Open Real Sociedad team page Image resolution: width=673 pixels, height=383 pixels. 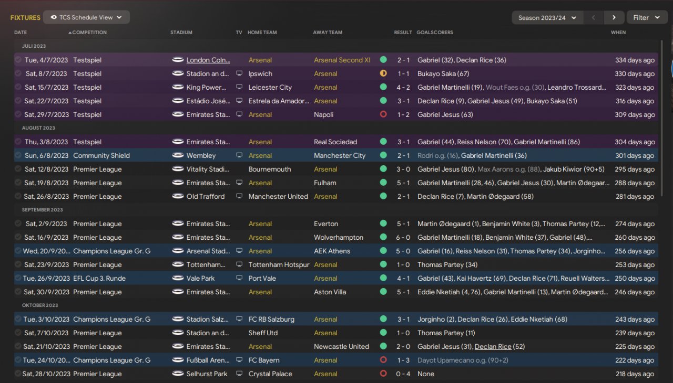(x=335, y=142)
